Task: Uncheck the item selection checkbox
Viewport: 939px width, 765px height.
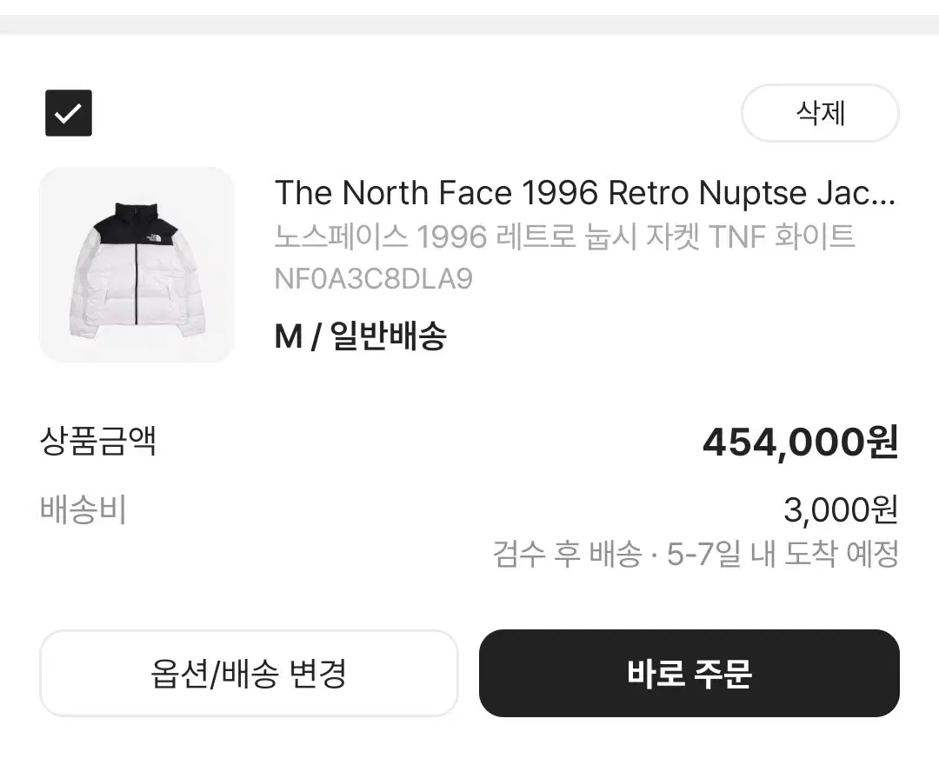Action: (69, 113)
